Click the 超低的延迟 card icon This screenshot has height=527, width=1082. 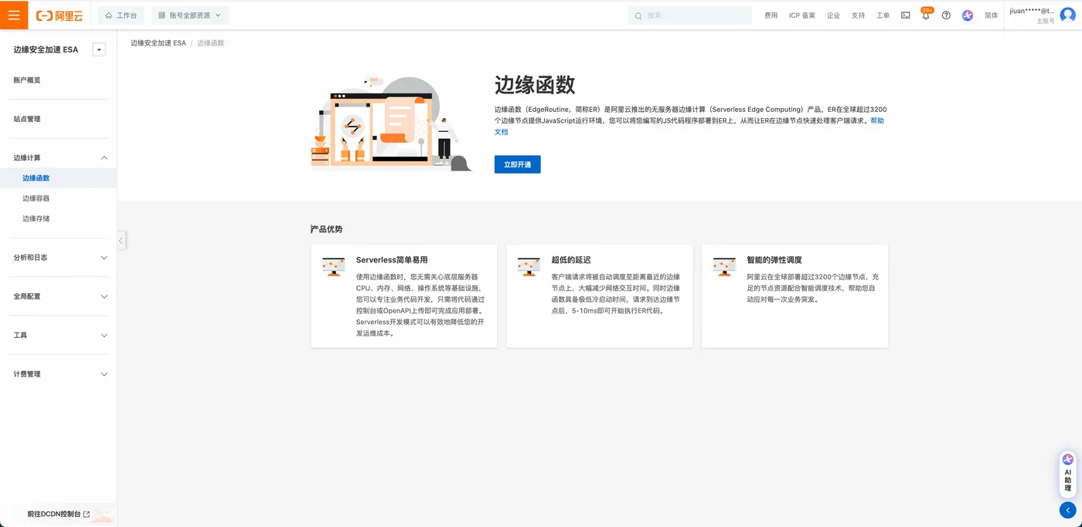[529, 266]
